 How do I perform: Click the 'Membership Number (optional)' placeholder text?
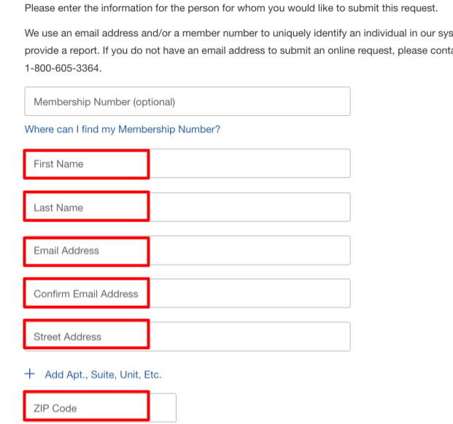[104, 102]
